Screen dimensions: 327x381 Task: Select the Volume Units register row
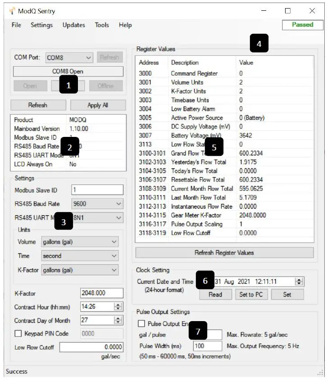224,82
